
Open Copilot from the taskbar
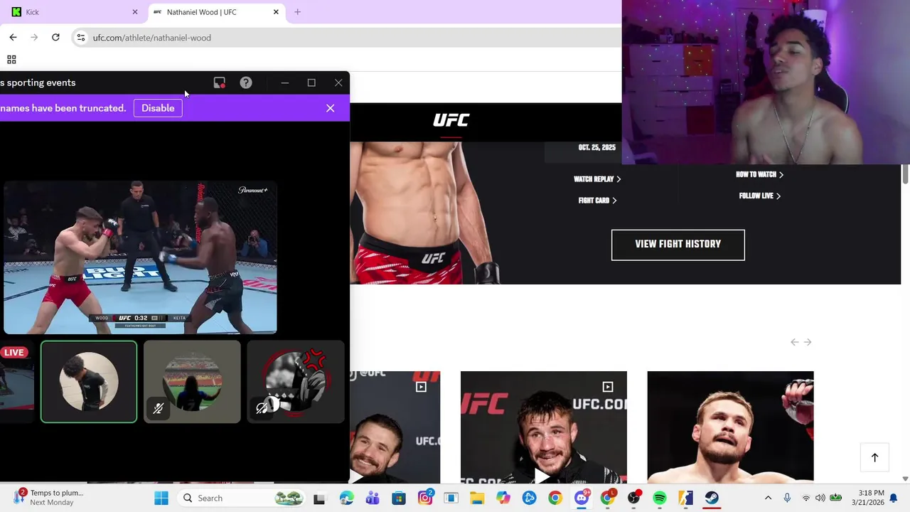point(503,498)
